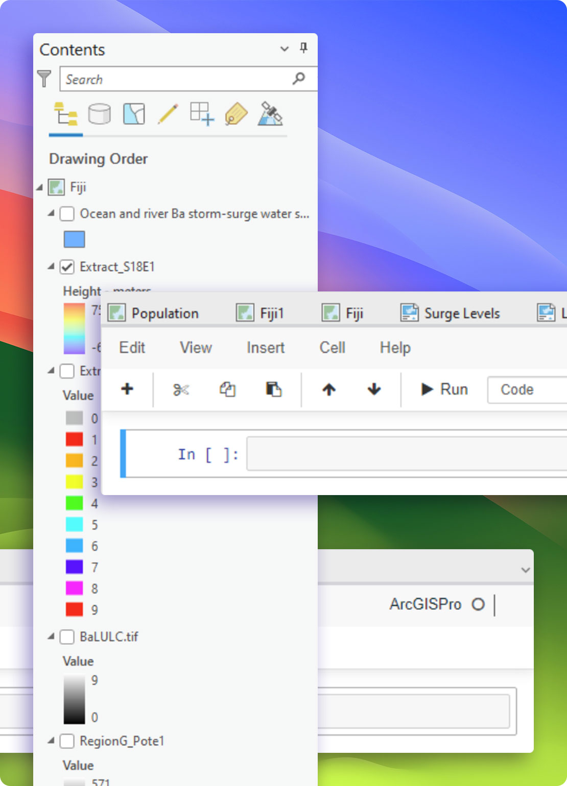Viewport: 567px width, 786px height.
Task: Uncheck the Extract_S18E1 layer
Action: [67, 266]
